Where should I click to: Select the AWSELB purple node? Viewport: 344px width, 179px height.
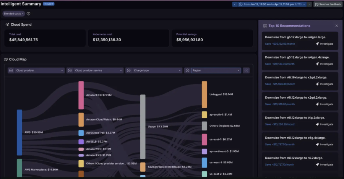point(81,142)
